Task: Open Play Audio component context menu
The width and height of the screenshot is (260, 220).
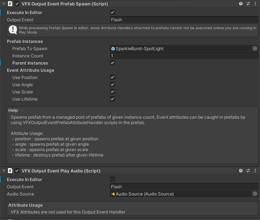Action: (x=255, y=171)
